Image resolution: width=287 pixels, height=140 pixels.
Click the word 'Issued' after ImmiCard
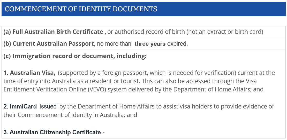48,107
